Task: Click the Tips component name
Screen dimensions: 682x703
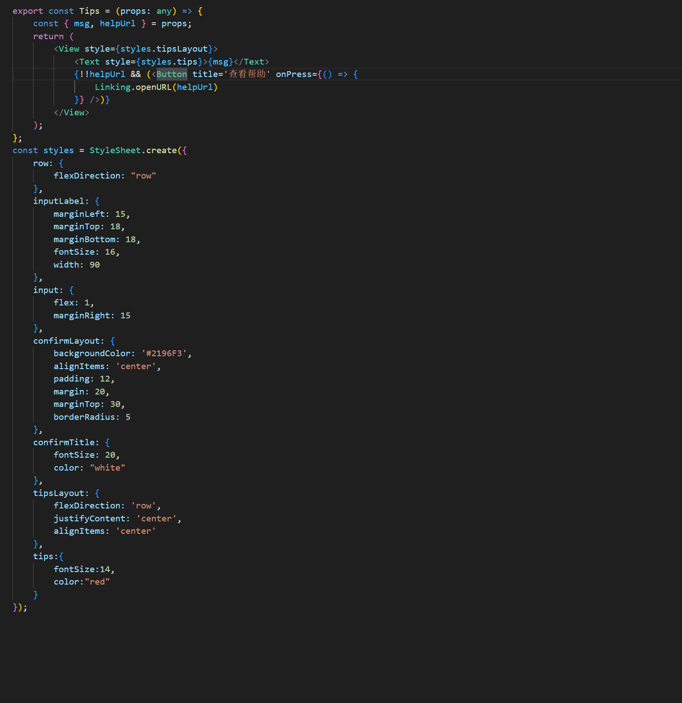Action: [x=89, y=11]
